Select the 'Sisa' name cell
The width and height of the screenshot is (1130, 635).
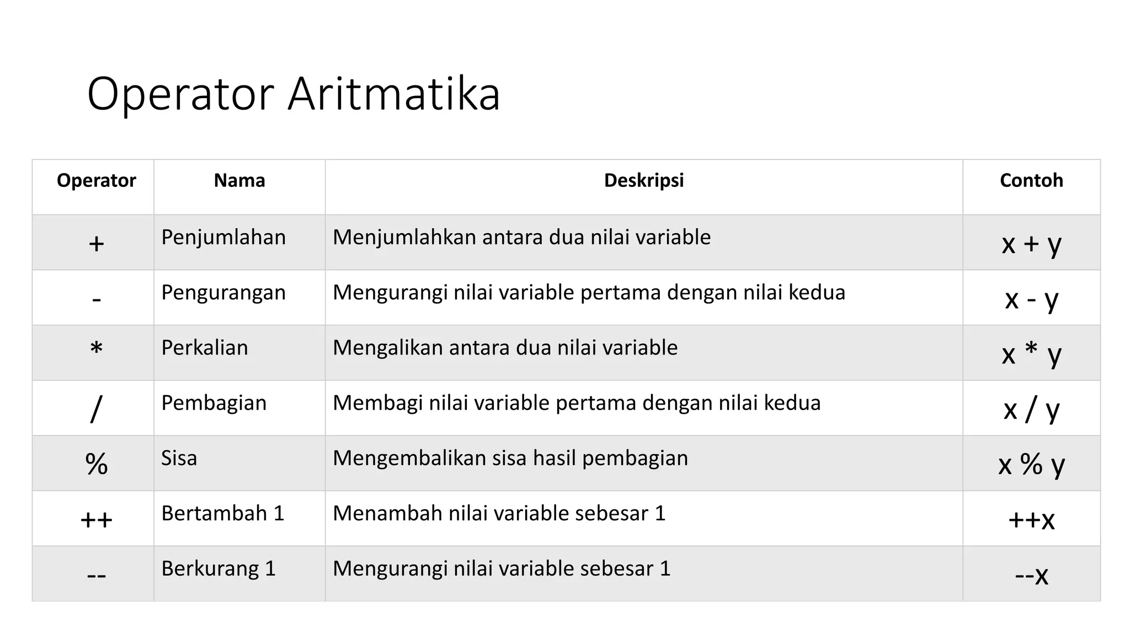pos(239,463)
